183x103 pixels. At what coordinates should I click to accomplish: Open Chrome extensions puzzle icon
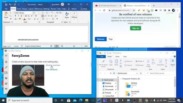point(169,10)
